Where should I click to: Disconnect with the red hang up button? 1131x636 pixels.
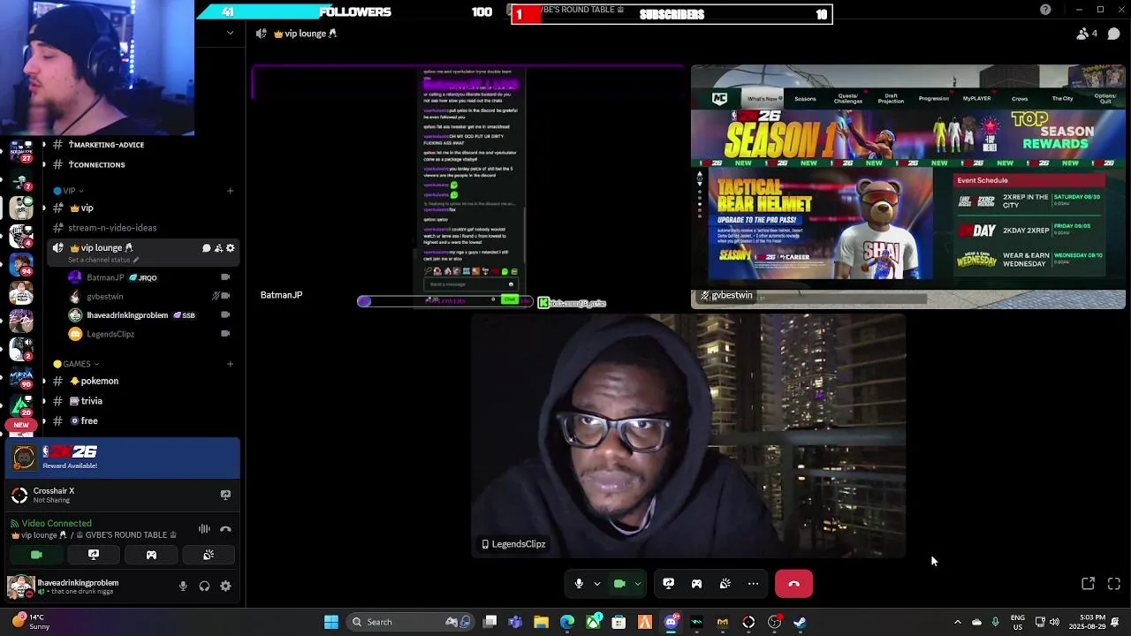(793, 584)
